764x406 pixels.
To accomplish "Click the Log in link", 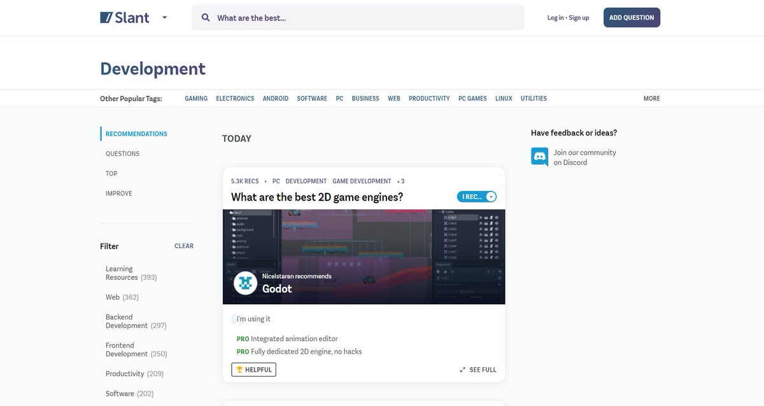I will coord(555,18).
